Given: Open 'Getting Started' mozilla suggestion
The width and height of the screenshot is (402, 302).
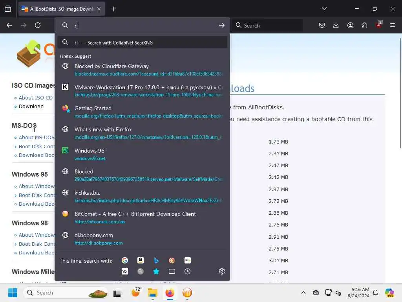Looking at the screenshot, I should (142, 112).
